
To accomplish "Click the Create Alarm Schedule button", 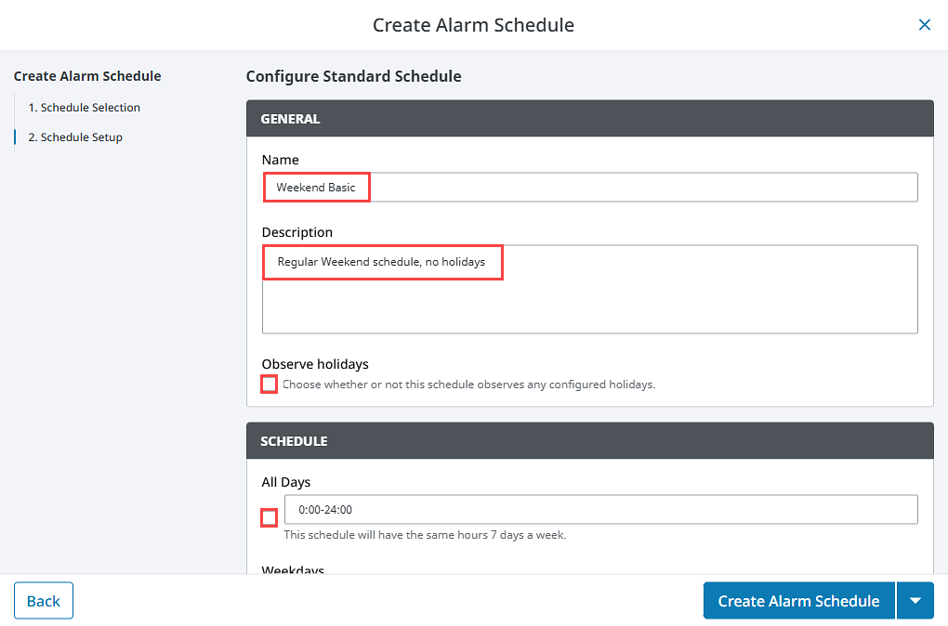I will click(x=798, y=601).
